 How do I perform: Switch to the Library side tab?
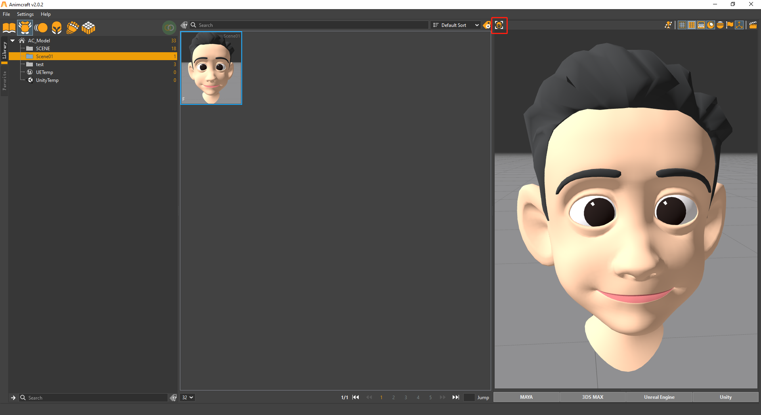pos(4,50)
